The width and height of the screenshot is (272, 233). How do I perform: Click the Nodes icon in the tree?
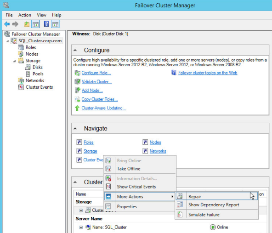click(x=21, y=54)
